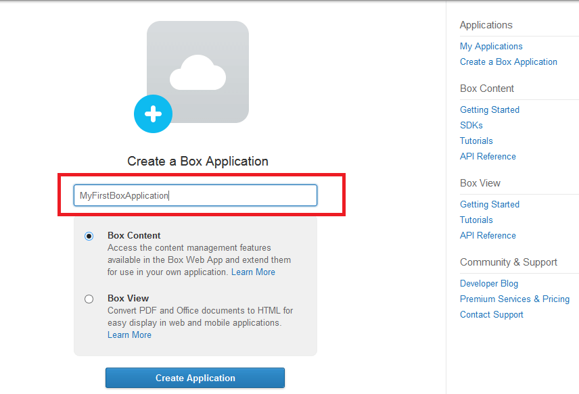Open the SDKs link
Image resolution: width=579 pixels, height=394 pixels.
coord(471,125)
